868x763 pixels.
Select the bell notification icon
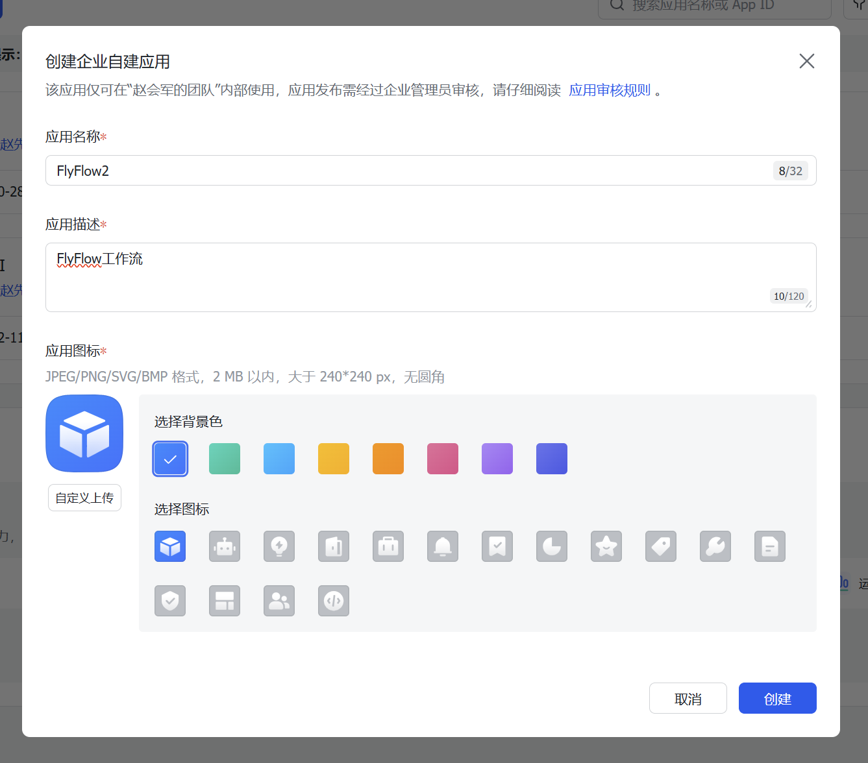(x=443, y=546)
